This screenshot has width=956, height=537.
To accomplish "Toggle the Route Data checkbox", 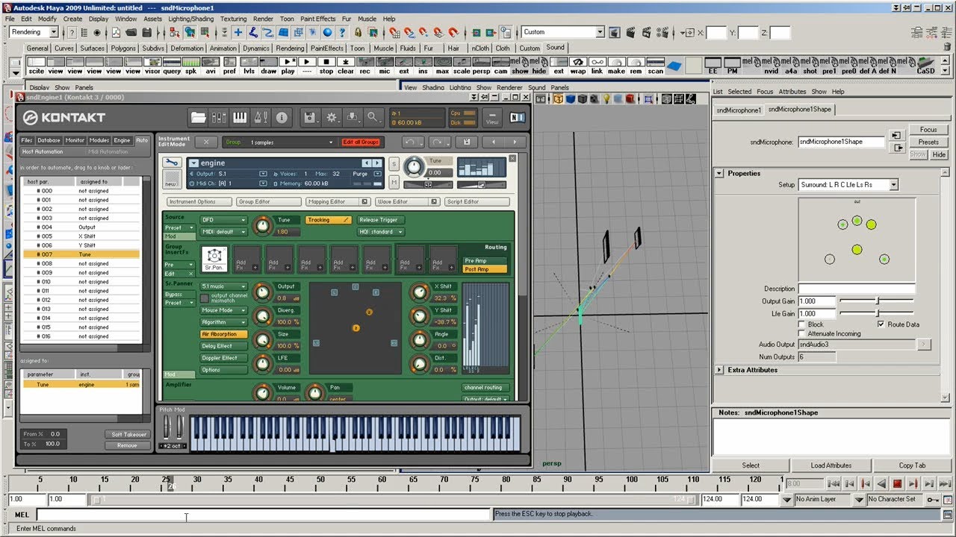I will [x=881, y=324].
